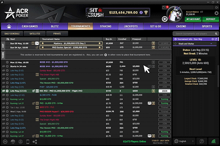This screenshot has width=220, height=146.
Task: Sort by the Buy-In column header
Action: [109, 39]
